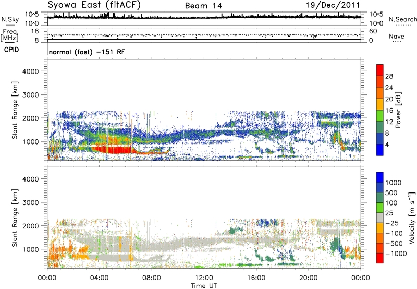This screenshot has height=289, width=417.
Task: Click the 'Syowa East (fitACF)' title
Action: tap(94, 5)
